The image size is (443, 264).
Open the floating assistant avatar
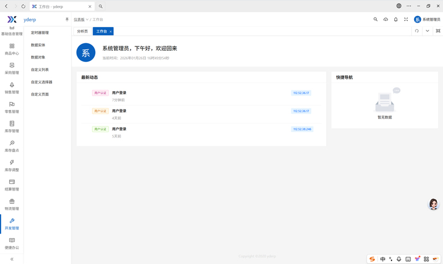tap(434, 204)
